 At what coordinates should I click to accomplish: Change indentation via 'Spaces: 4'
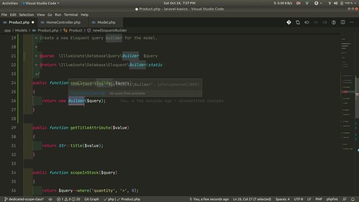[282, 199]
